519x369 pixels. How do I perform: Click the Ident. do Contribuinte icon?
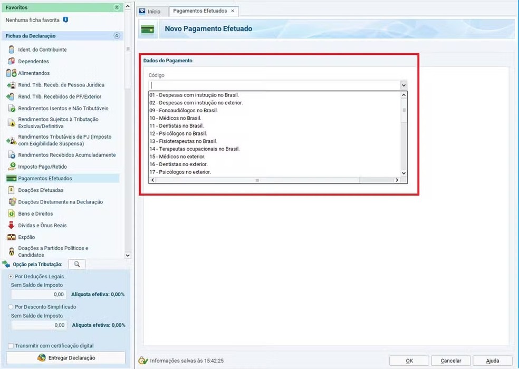(11, 50)
